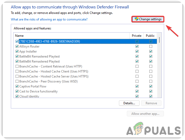The width and height of the screenshot is (185, 140).
Task: Enable Private for BranchCache - Content Retrieval
Action: click(x=137, y=66)
